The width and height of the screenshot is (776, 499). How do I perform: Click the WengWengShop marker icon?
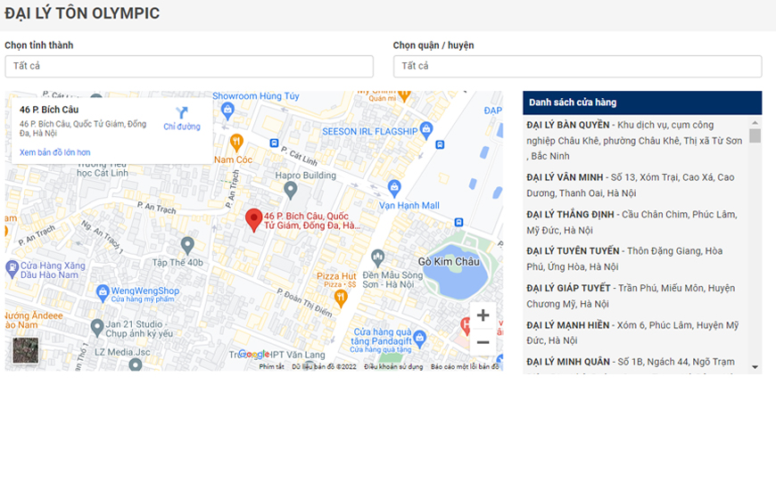[102, 293]
